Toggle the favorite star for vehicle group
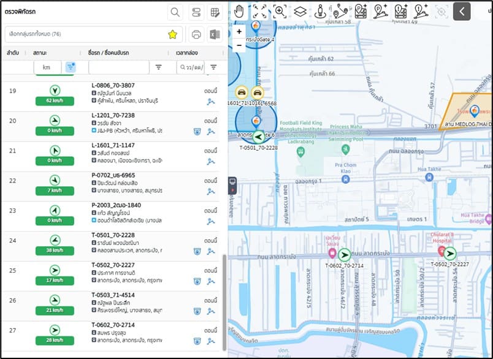This screenshot has height=359, width=493. [173, 34]
